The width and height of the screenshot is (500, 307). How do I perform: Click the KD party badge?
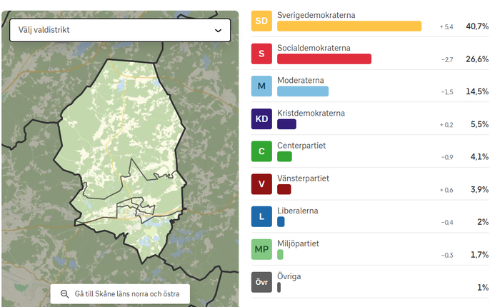pyautogui.click(x=261, y=119)
